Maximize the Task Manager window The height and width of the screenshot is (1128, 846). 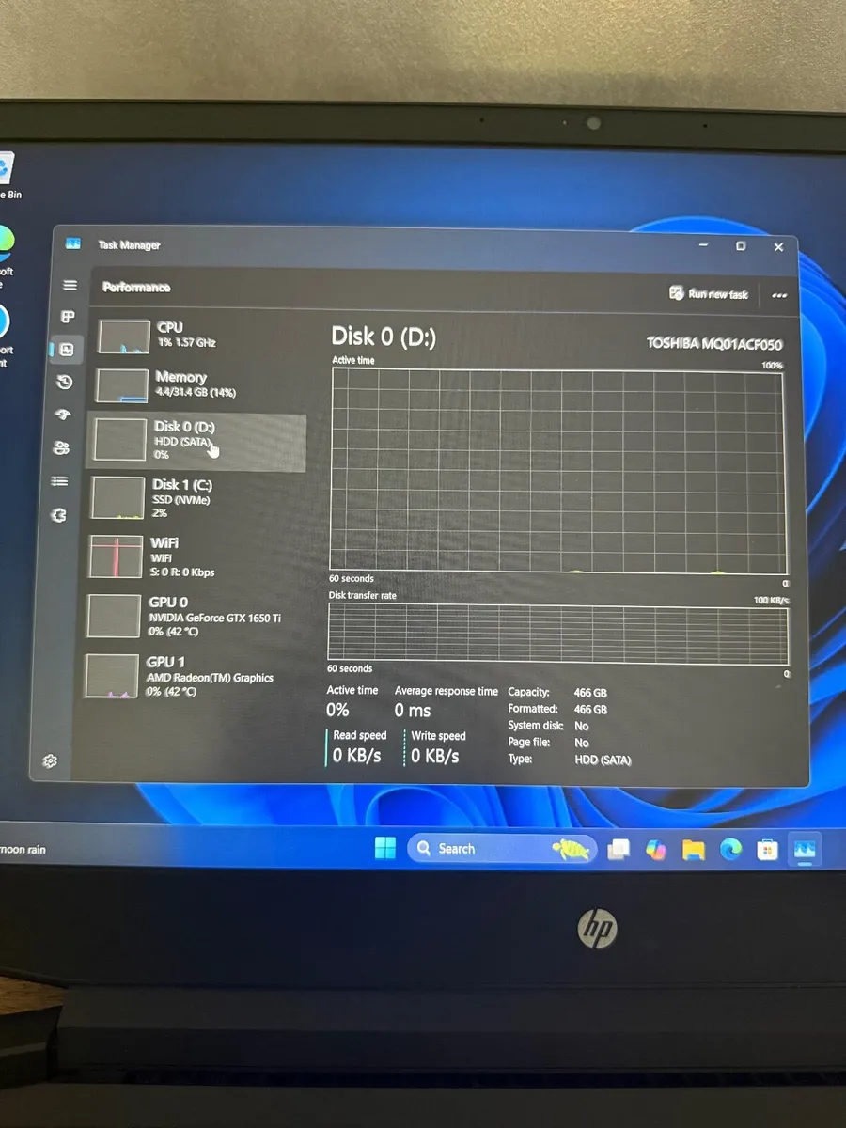pos(741,246)
